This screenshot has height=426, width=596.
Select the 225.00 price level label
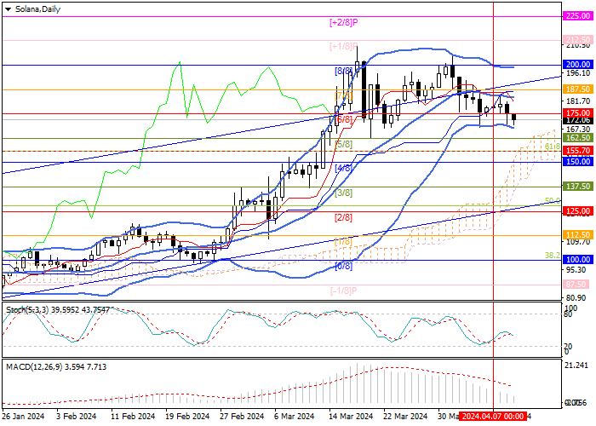click(578, 16)
